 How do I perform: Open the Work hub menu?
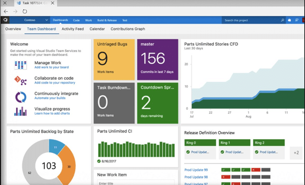[88, 20]
